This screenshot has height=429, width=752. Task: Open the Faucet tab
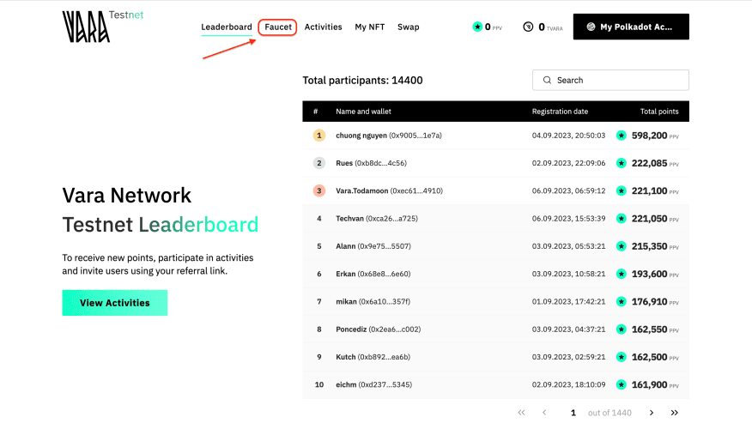tap(278, 27)
